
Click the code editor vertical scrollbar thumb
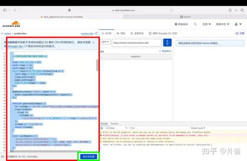click(x=97, y=65)
